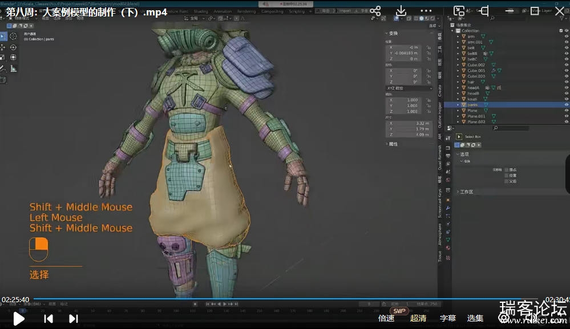570x329 pixels.
Task: Open the Modifiers wrench tab icon
Action: (x=448, y=208)
